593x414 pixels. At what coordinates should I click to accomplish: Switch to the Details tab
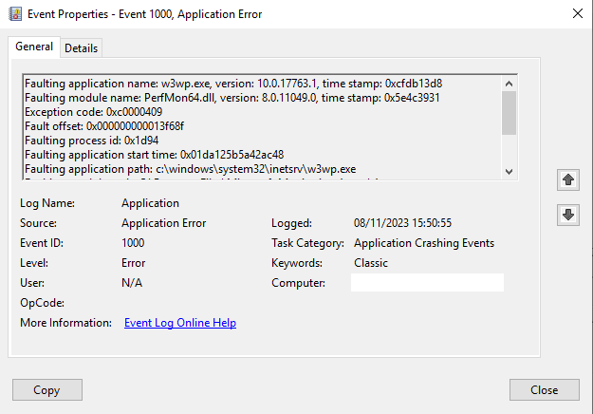(x=81, y=48)
